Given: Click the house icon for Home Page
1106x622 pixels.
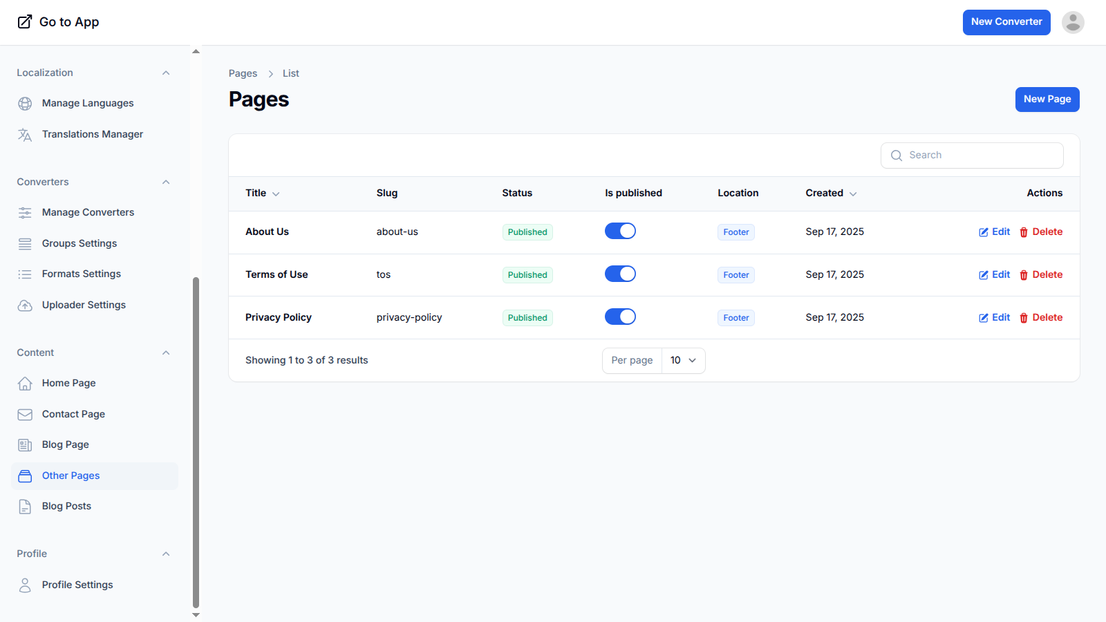Looking at the screenshot, I should 25,384.
